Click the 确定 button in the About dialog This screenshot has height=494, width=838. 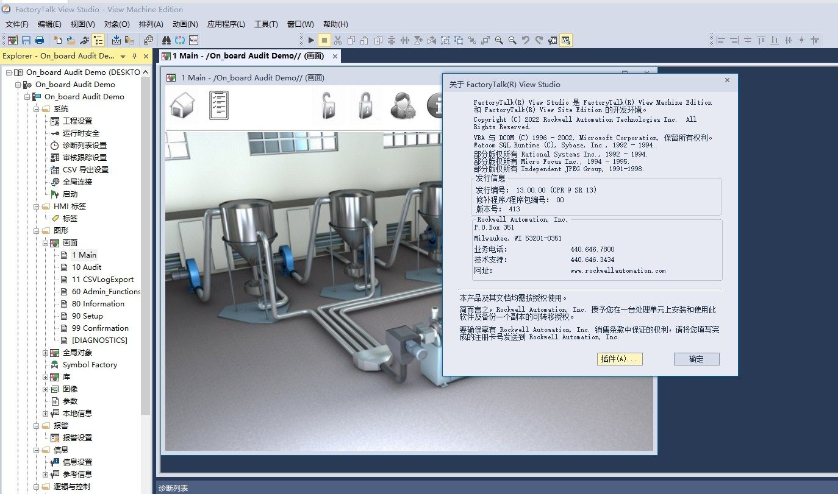(x=697, y=359)
